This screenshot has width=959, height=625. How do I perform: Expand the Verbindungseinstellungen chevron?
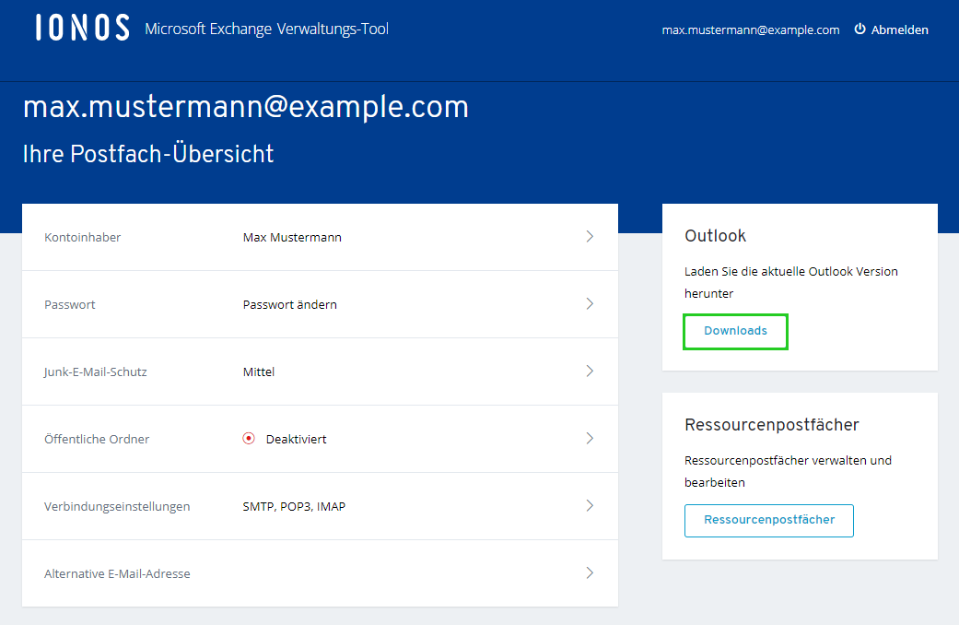pyautogui.click(x=590, y=505)
